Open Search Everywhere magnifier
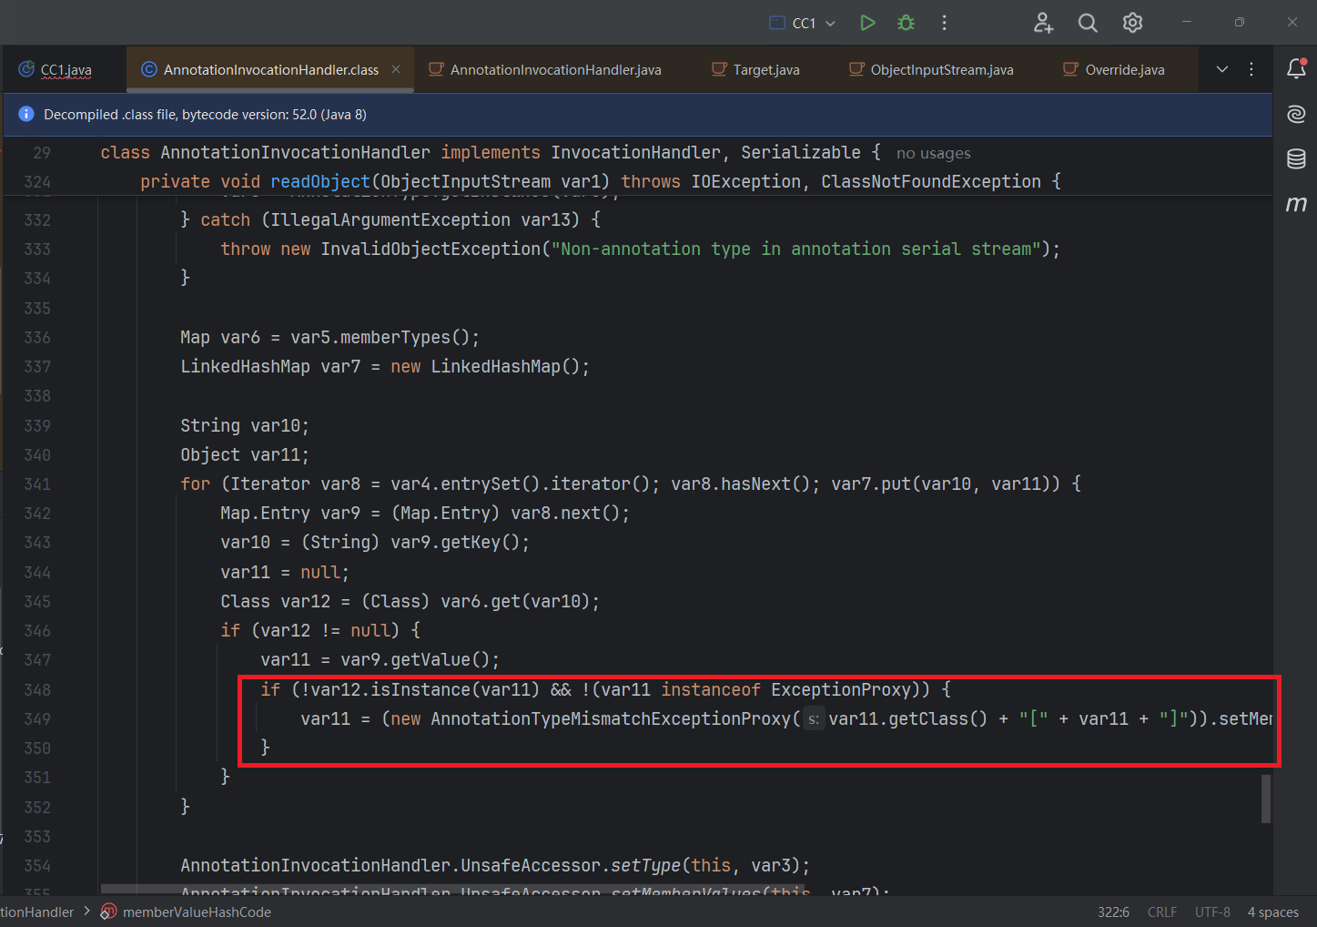Screen dimensions: 1317x927 pyautogui.click(x=1088, y=23)
